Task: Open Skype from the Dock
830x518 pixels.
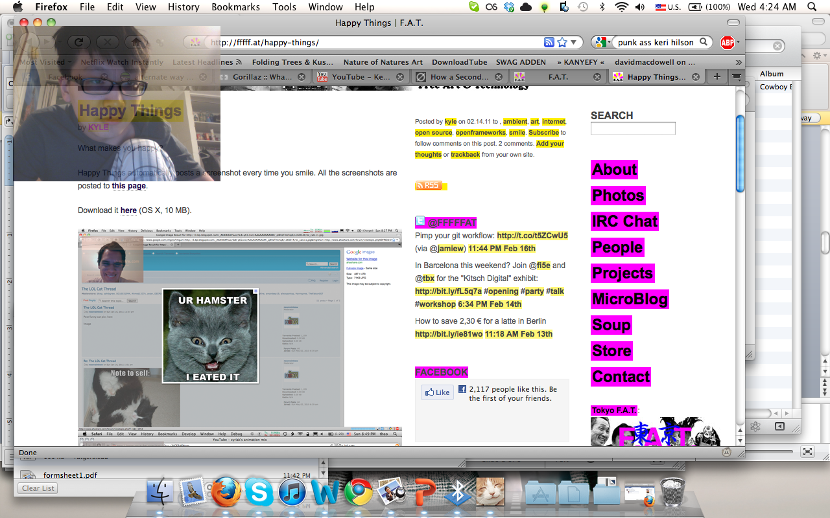Action: tap(259, 493)
